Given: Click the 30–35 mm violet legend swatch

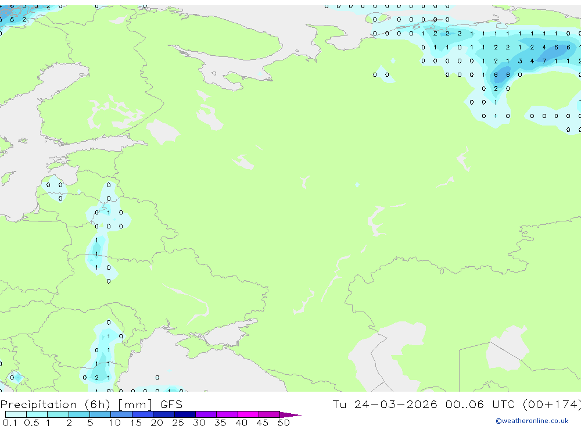Looking at the screenshot, I should 206,414.
